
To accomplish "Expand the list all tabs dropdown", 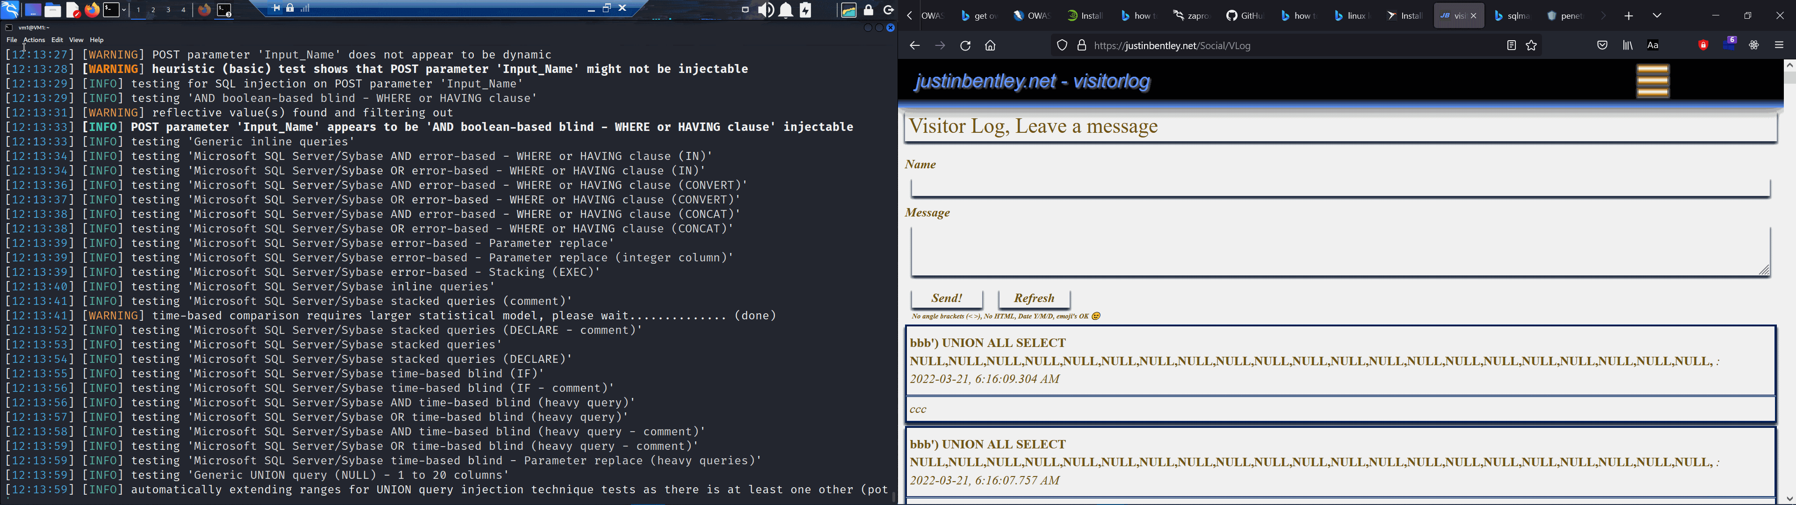I will tap(1657, 16).
